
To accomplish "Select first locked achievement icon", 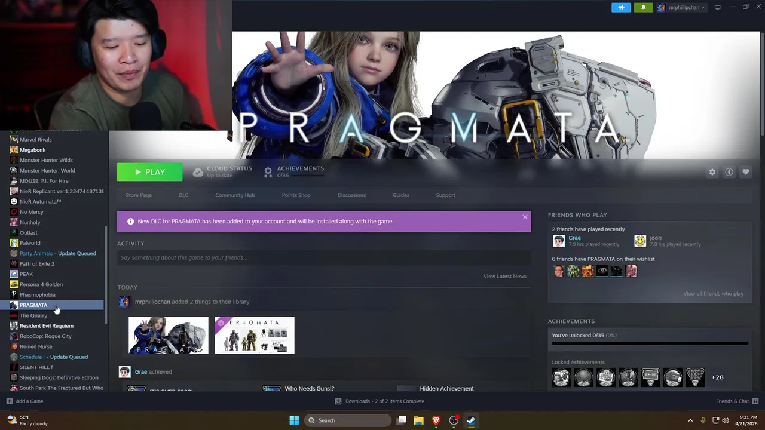I will click(561, 377).
